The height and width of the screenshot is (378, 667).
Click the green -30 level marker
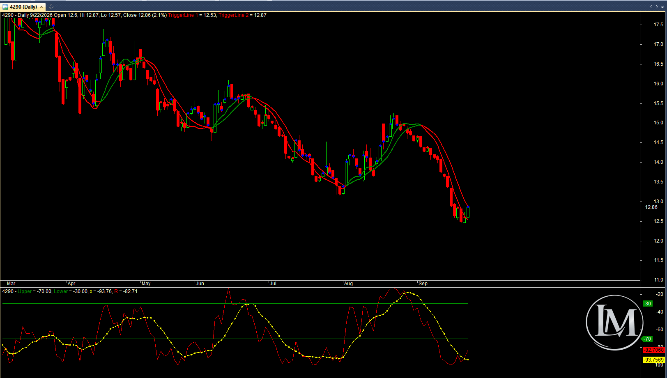pos(647,304)
